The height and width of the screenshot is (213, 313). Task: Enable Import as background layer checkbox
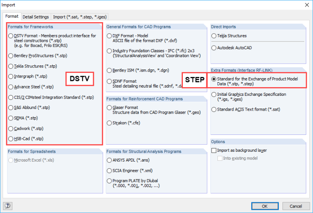pyautogui.click(x=214, y=150)
